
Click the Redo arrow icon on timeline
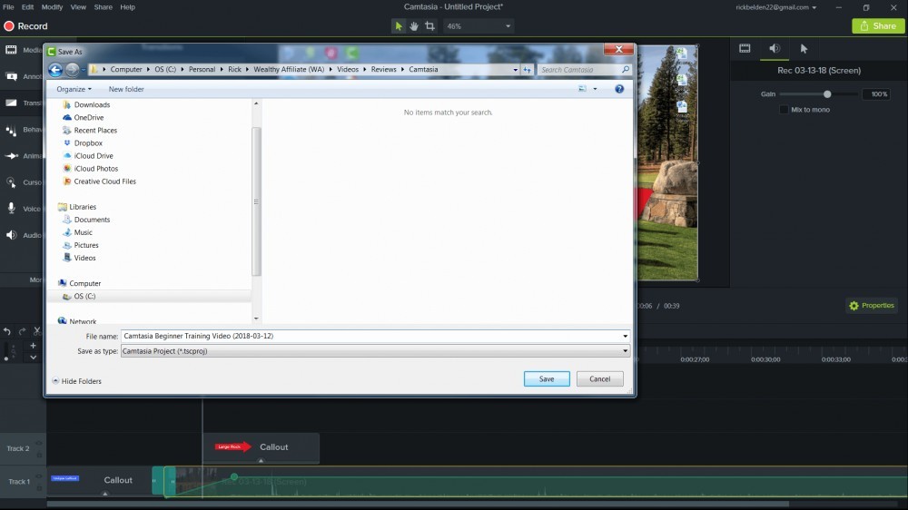[22, 331]
